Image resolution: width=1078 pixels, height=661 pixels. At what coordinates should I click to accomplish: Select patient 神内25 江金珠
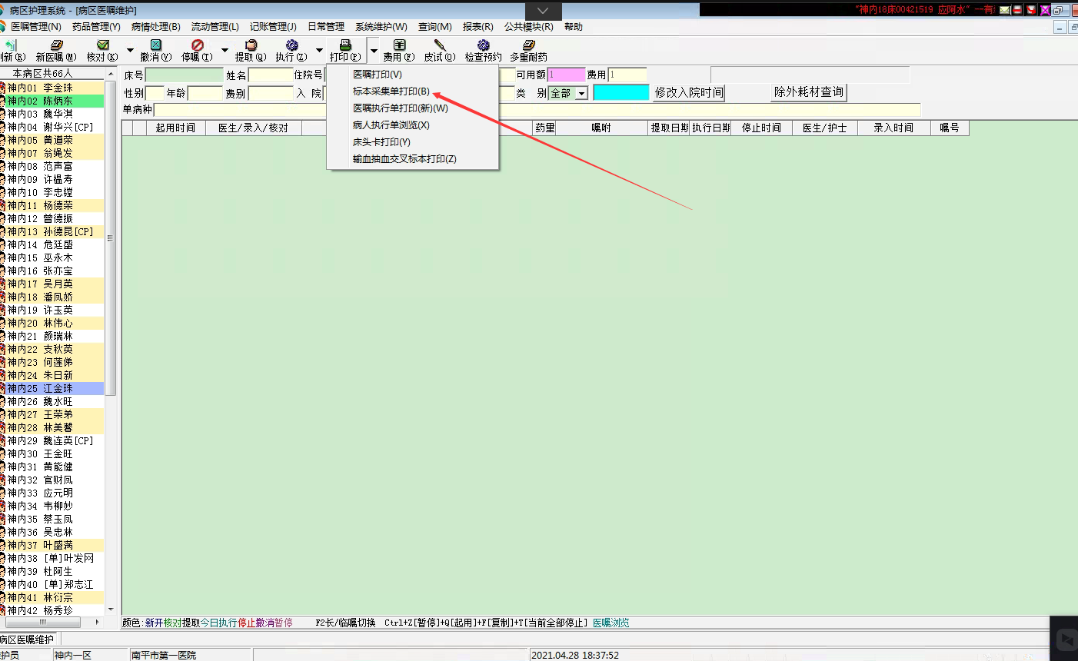click(x=52, y=388)
